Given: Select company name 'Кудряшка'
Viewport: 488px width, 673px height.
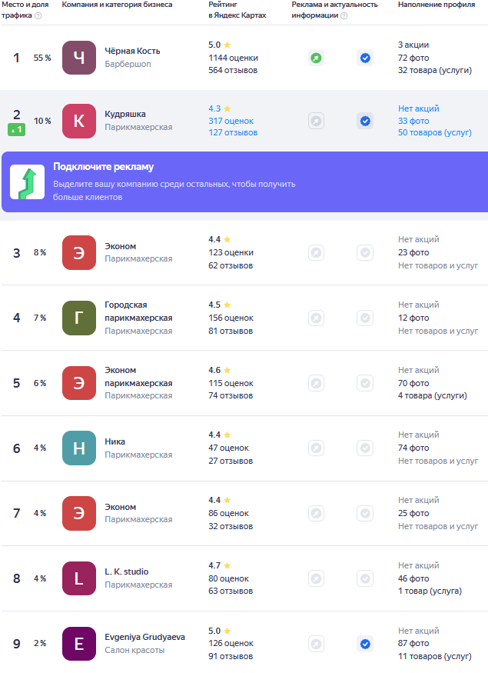Looking at the screenshot, I should [x=125, y=114].
